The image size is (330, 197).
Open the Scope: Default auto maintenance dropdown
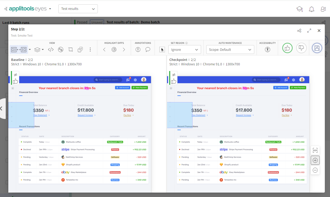coord(230,50)
